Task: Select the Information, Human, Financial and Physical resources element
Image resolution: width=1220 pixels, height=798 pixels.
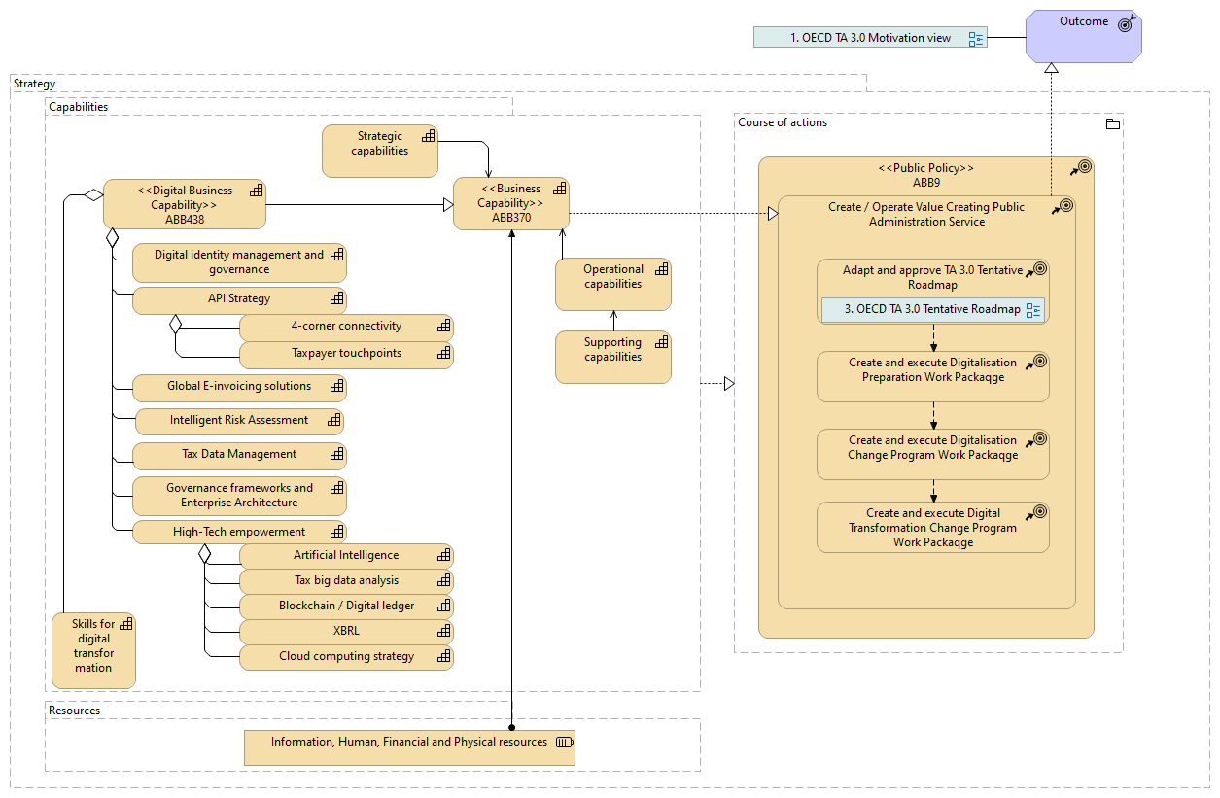Action: [409, 747]
